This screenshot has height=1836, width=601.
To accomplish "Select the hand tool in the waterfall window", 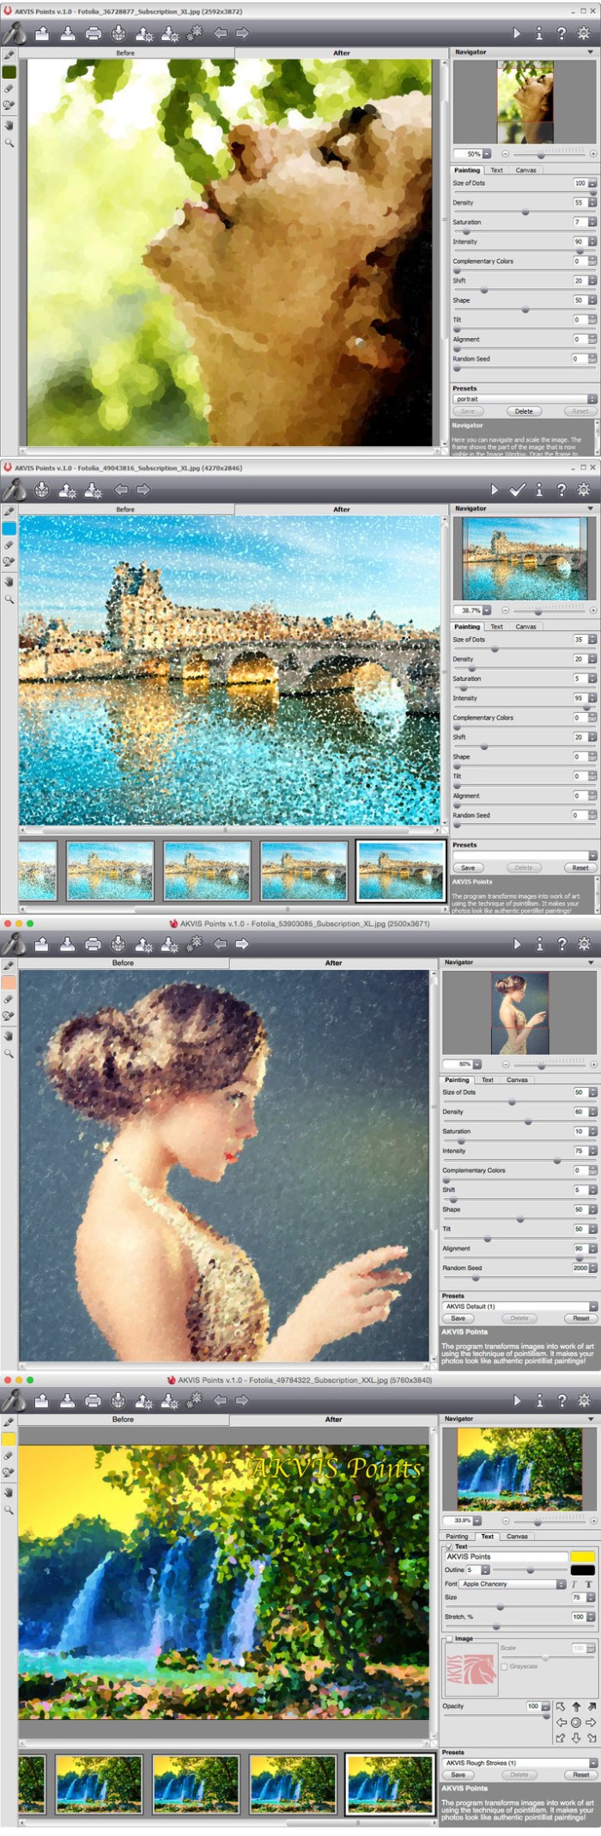I will pos(9,1492).
